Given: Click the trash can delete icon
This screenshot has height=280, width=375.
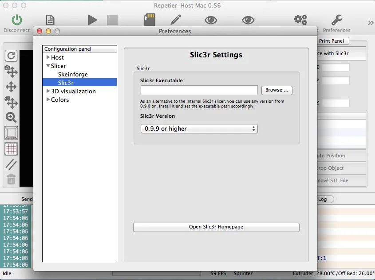Looking at the screenshot, I should 11,179.
